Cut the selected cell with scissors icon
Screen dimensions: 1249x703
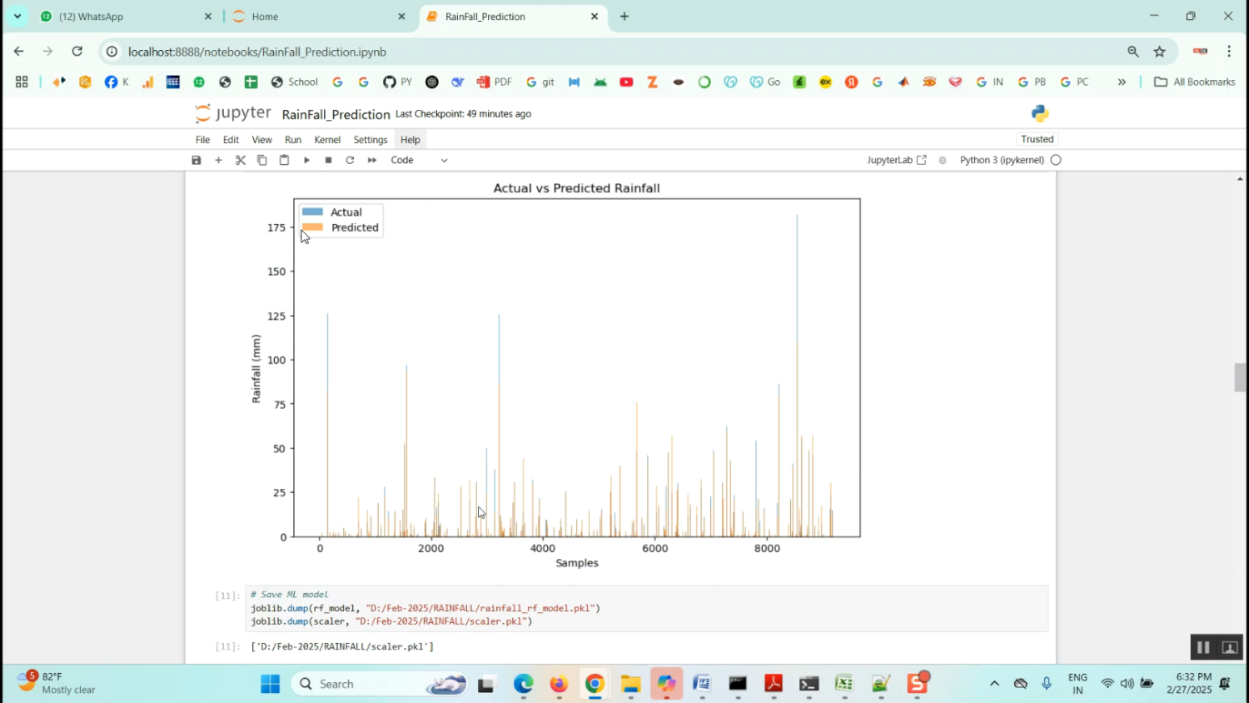click(241, 160)
